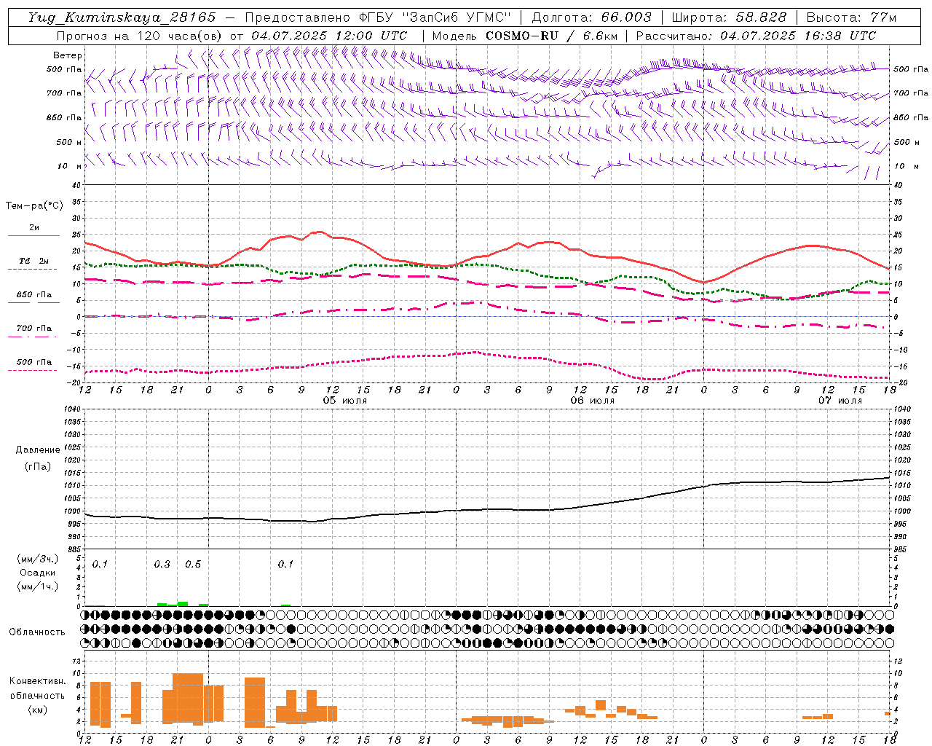The width and height of the screenshot is (932, 746).
Task: Click the Тем-ра(°C) axis title
Action: pyautogui.click(x=34, y=206)
